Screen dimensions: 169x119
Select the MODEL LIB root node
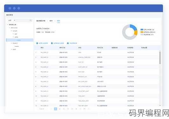tap(12, 25)
